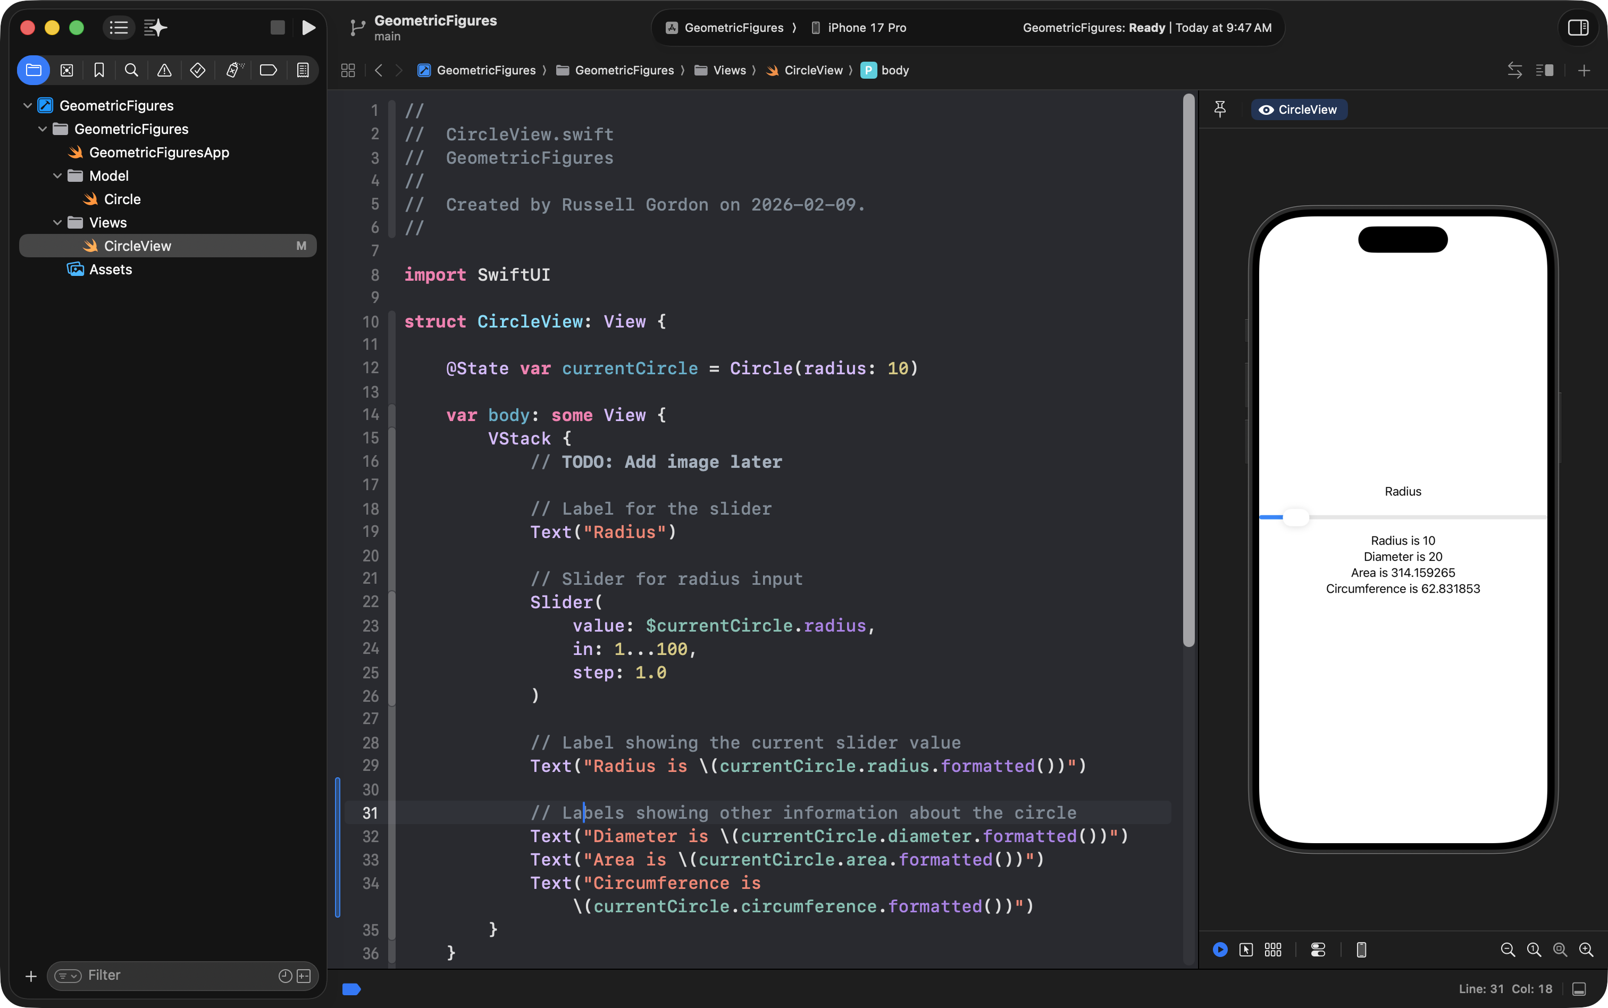Screen dimensions: 1608x1008
Task: Select the CircleView preview tab
Action: (x=1299, y=110)
